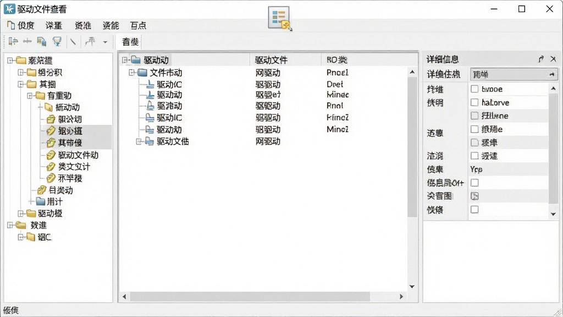Open the first menu with the document icon

(21, 25)
